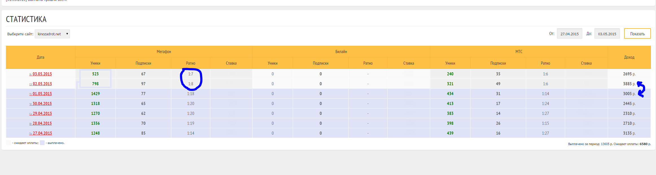The image size is (656, 175).
Task: Click the МТС group header
Action: coord(519,52)
